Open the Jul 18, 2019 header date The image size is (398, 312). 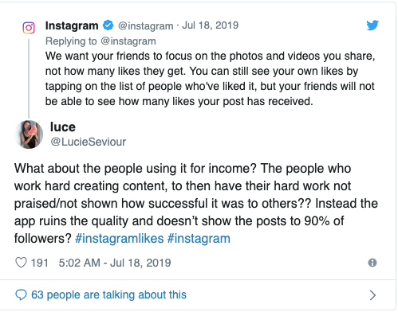click(x=211, y=25)
